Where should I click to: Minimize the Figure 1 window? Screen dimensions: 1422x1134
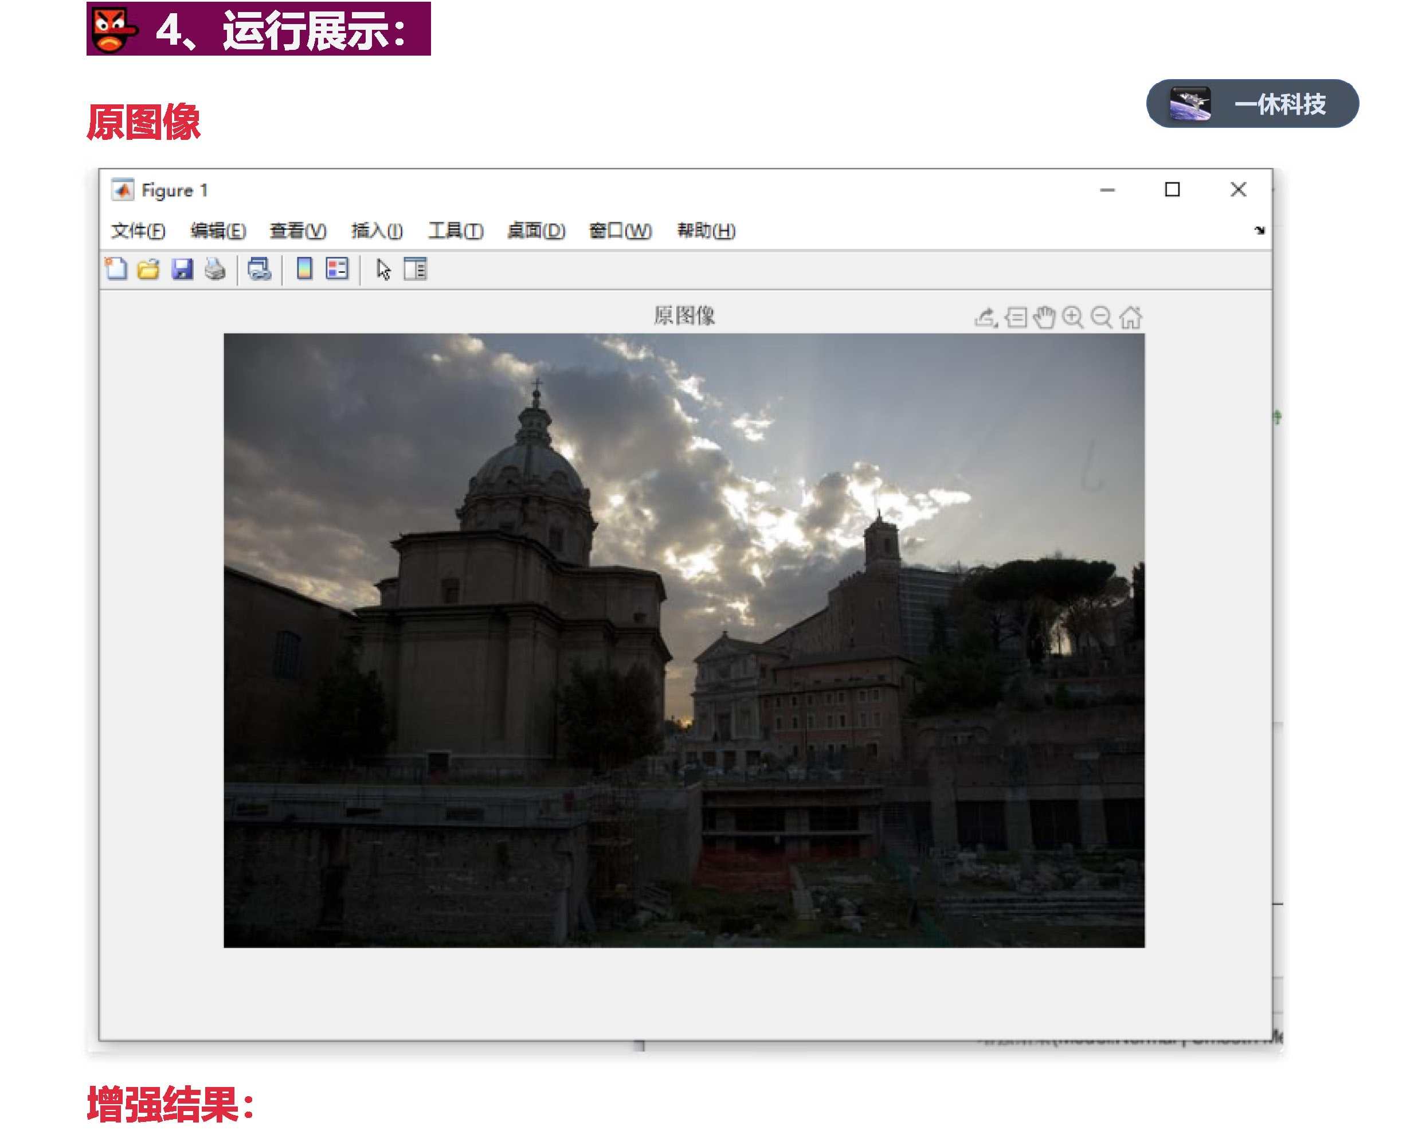(1107, 190)
